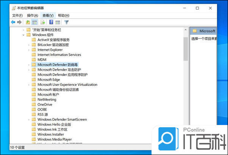This screenshot has height=155, width=228.
Task: Open the 操作(A) menu
Action: [x=33, y=16]
